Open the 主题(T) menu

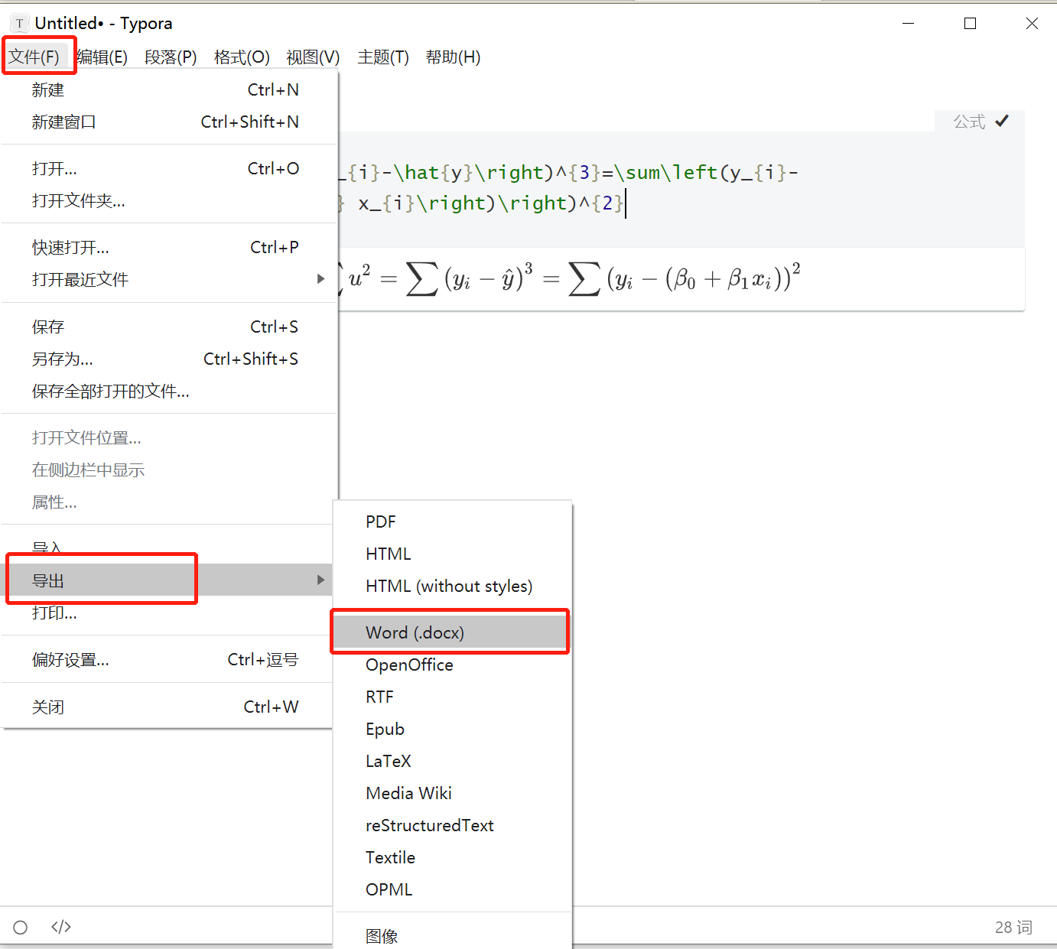[x=382, y=57]
